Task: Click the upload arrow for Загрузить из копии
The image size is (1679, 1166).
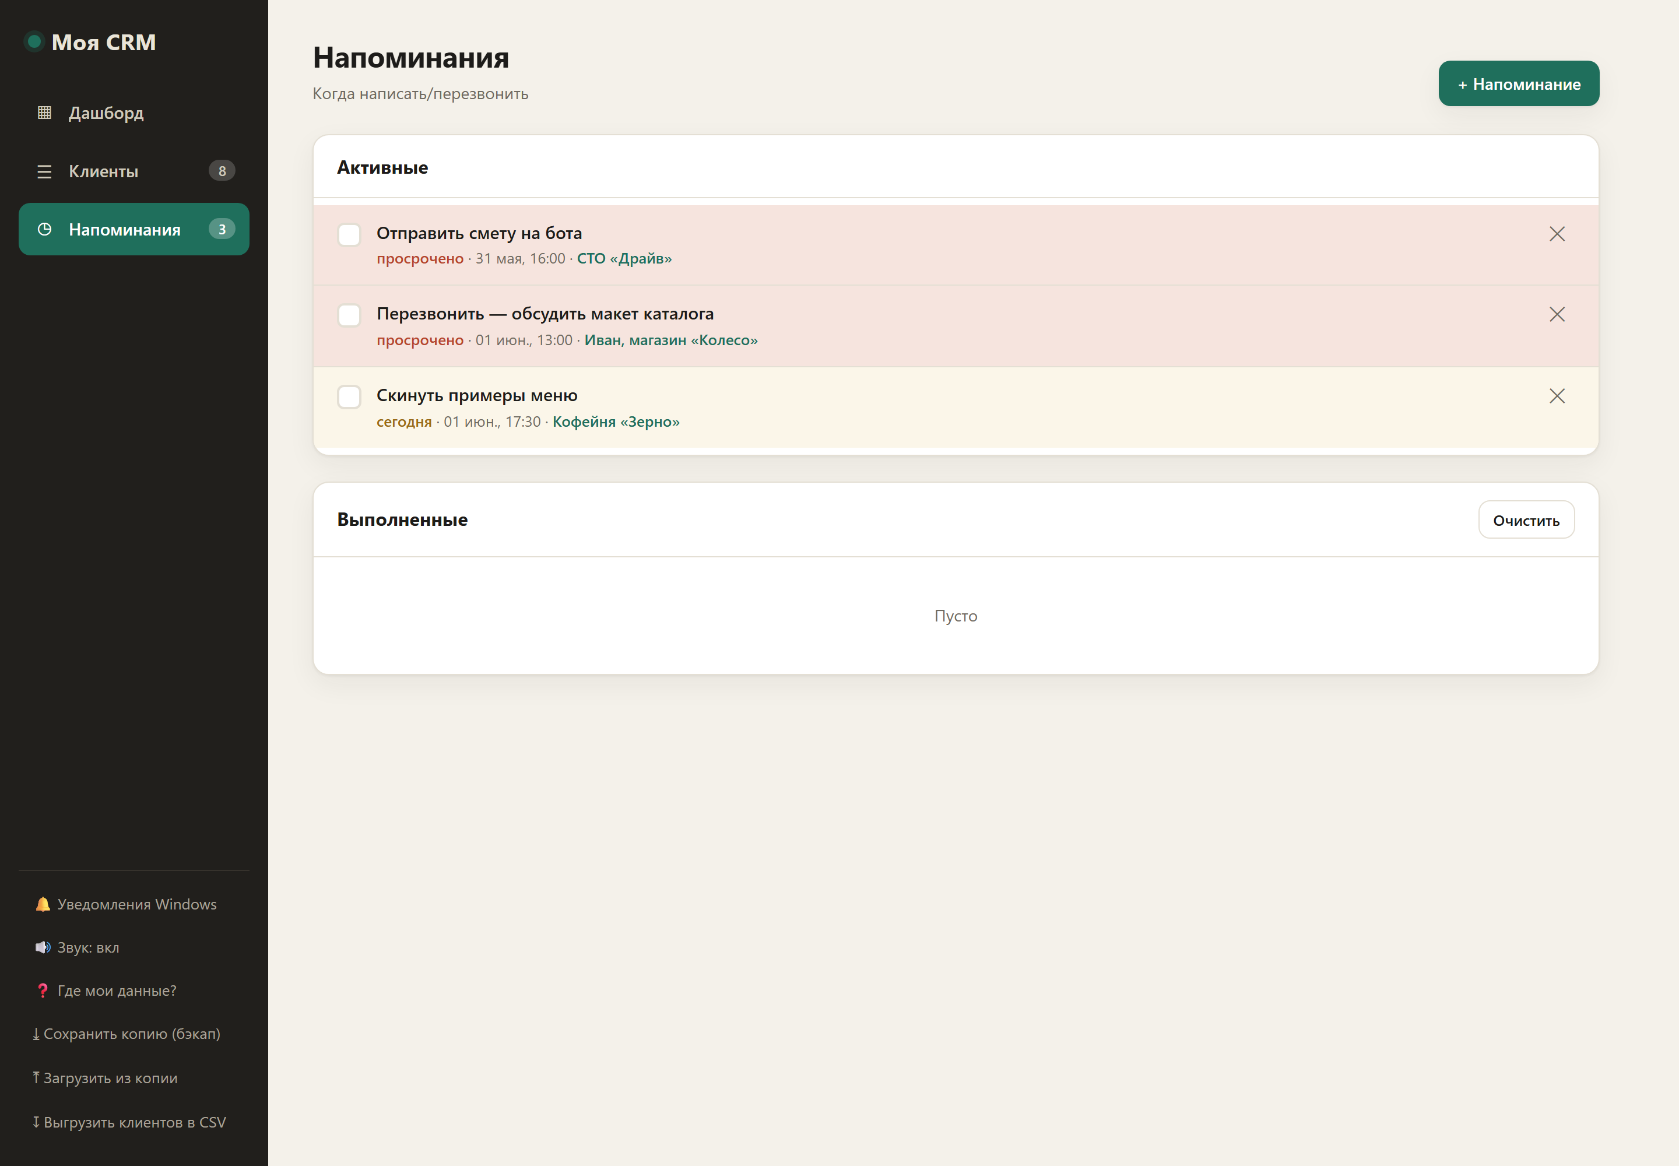Action: click(36, 1077)
